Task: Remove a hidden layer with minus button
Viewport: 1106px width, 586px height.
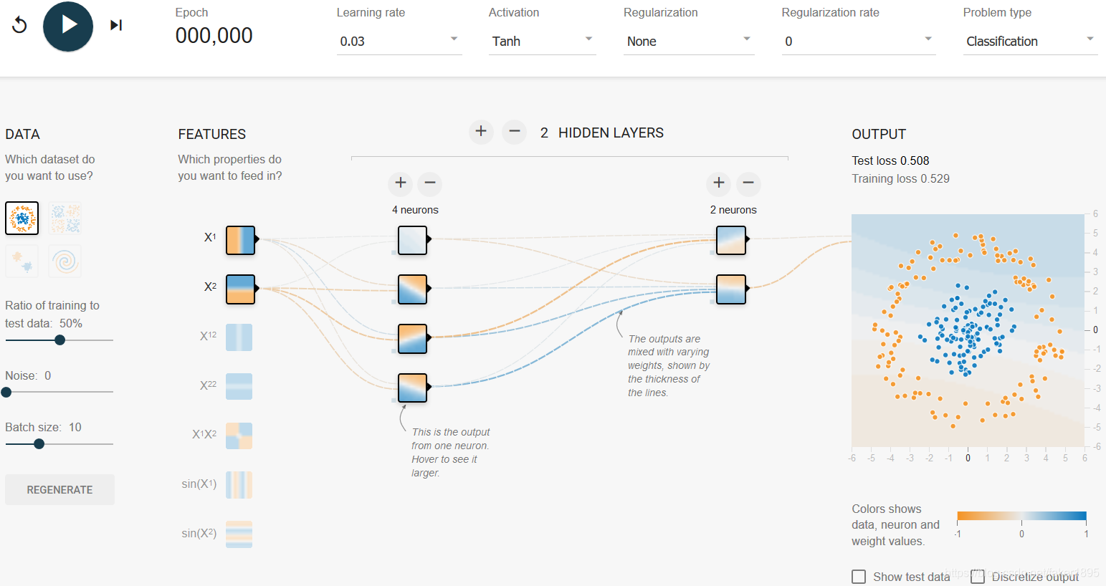Action: 514,132
